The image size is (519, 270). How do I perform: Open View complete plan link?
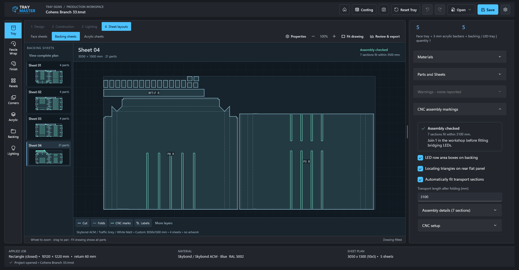pos(44,55)
